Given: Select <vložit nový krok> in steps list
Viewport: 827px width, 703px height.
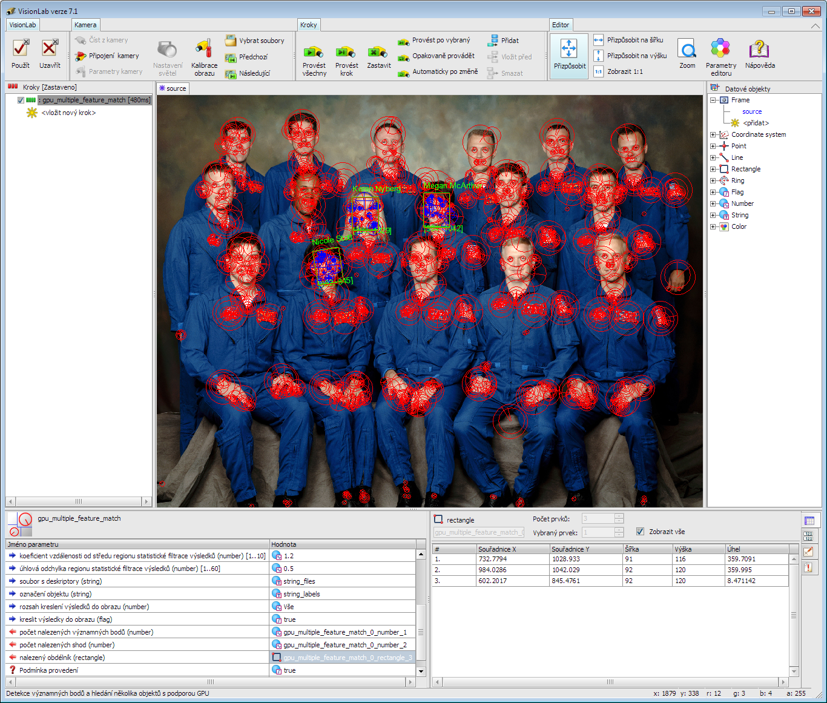Looking at the screenshot, I should pyautogui.click(x=68, y=113).
